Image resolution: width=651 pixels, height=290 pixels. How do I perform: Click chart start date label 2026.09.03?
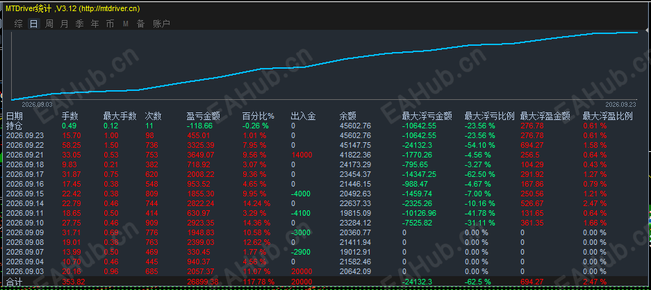37,105
